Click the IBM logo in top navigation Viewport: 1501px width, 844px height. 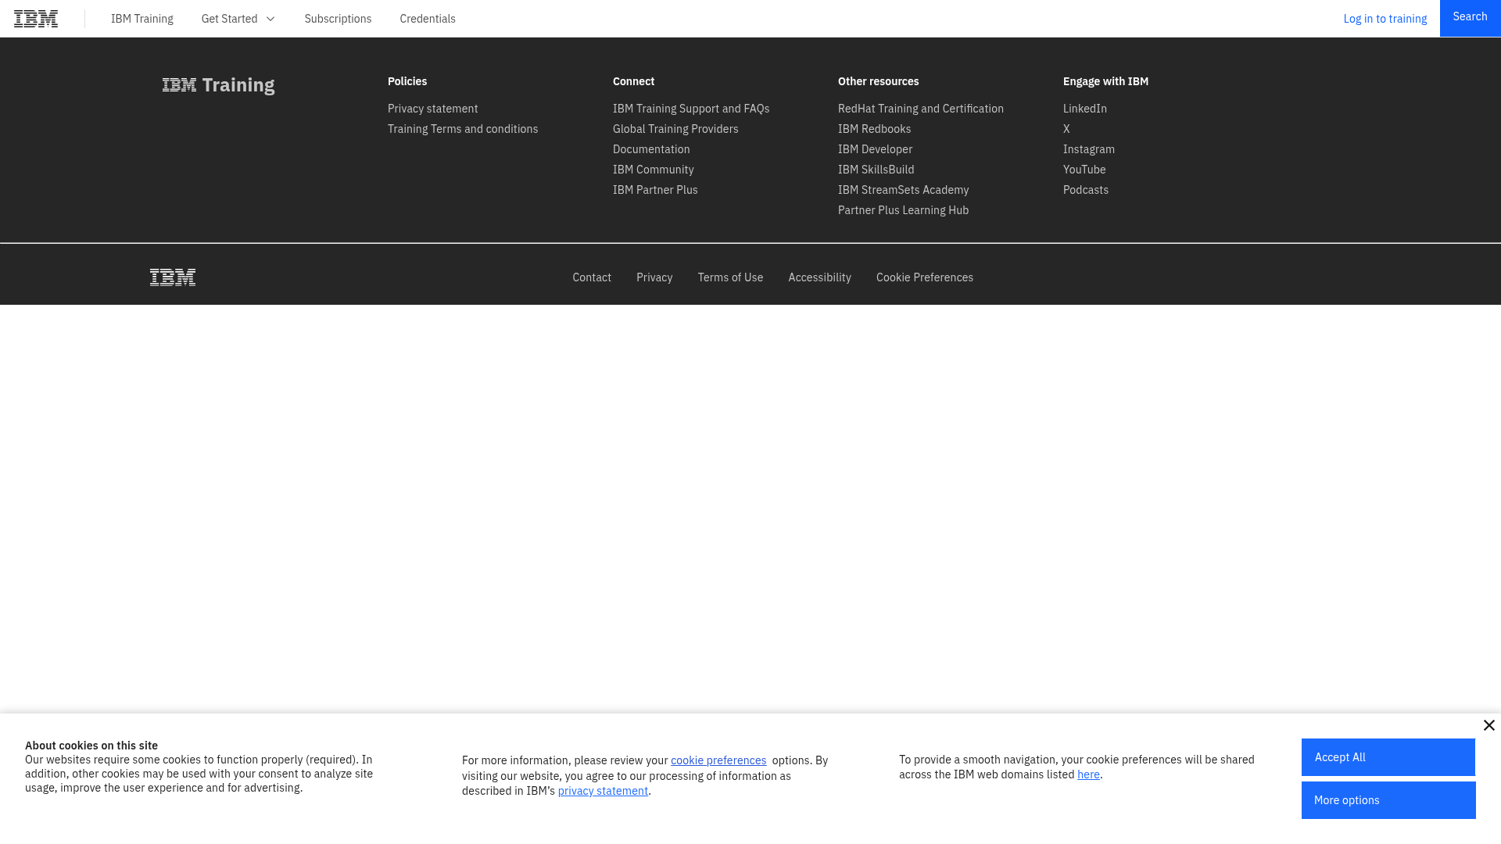(36, 19)
